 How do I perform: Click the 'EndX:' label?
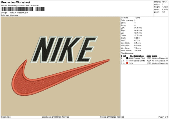[123, 38]
